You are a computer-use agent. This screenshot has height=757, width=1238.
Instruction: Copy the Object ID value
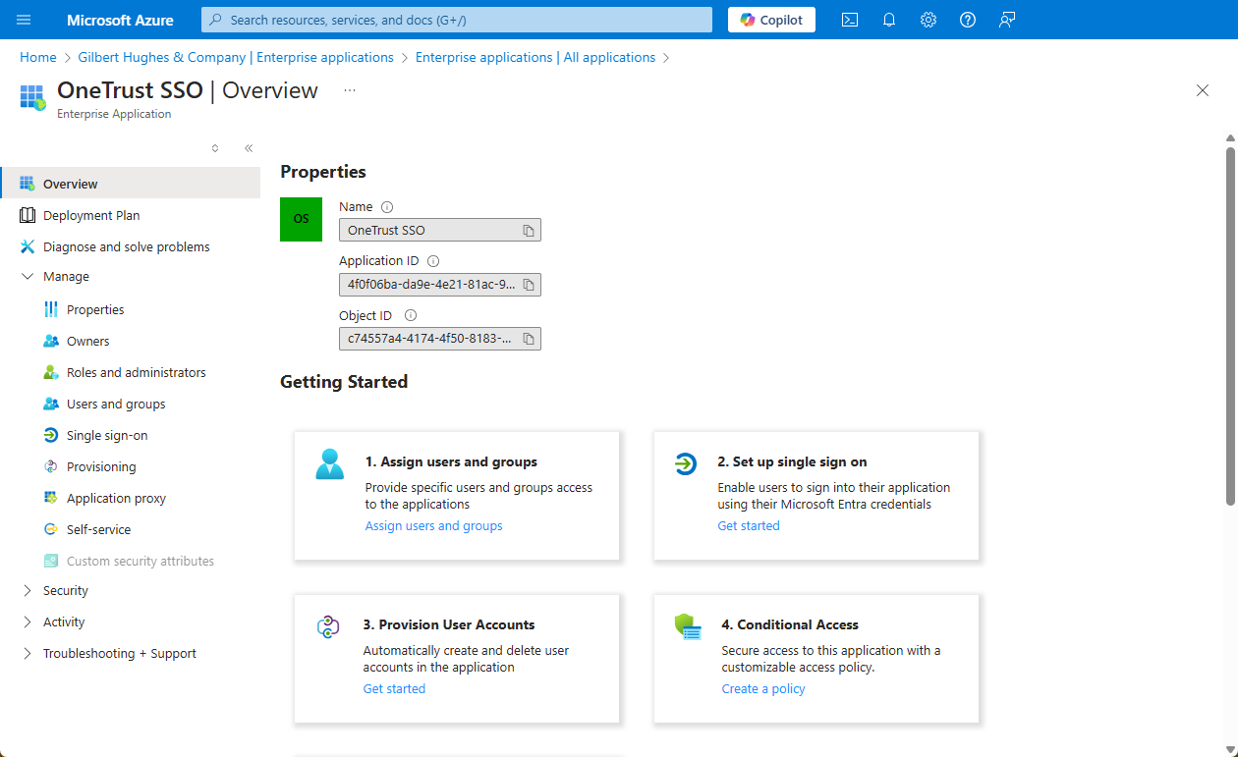click(x=529, y=339)
